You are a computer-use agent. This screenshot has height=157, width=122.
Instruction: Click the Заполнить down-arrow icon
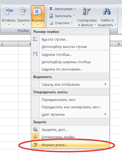(x=51, y=16)
